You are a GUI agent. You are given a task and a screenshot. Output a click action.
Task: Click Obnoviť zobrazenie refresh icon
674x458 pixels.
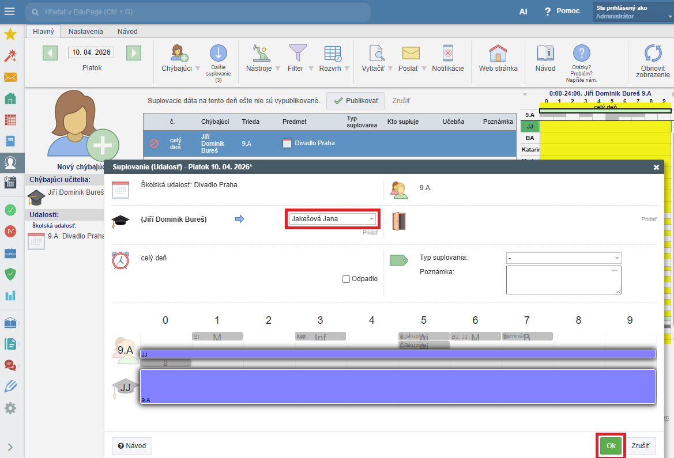[653, 54]
